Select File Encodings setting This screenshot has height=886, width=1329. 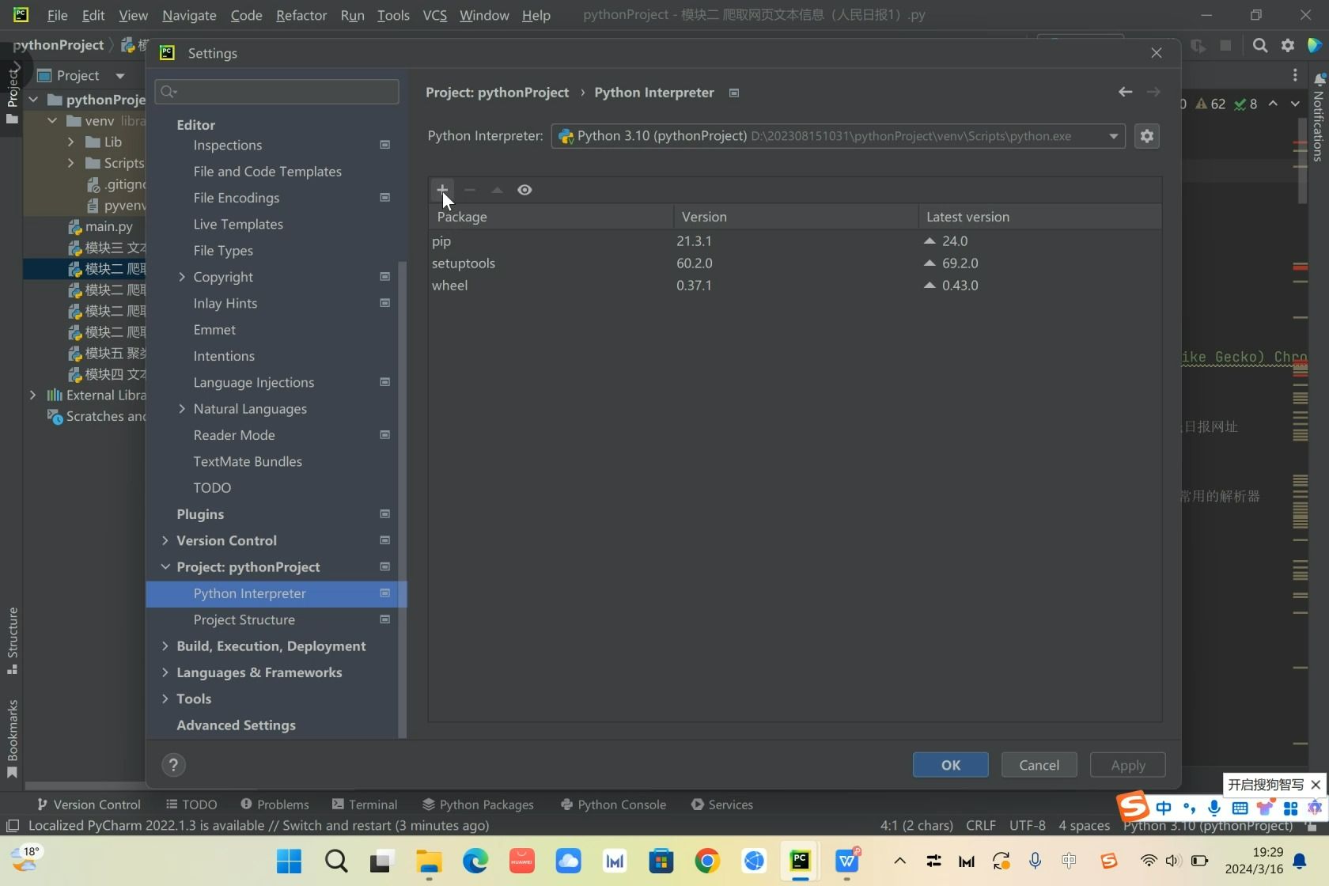(x=237, y=198)
